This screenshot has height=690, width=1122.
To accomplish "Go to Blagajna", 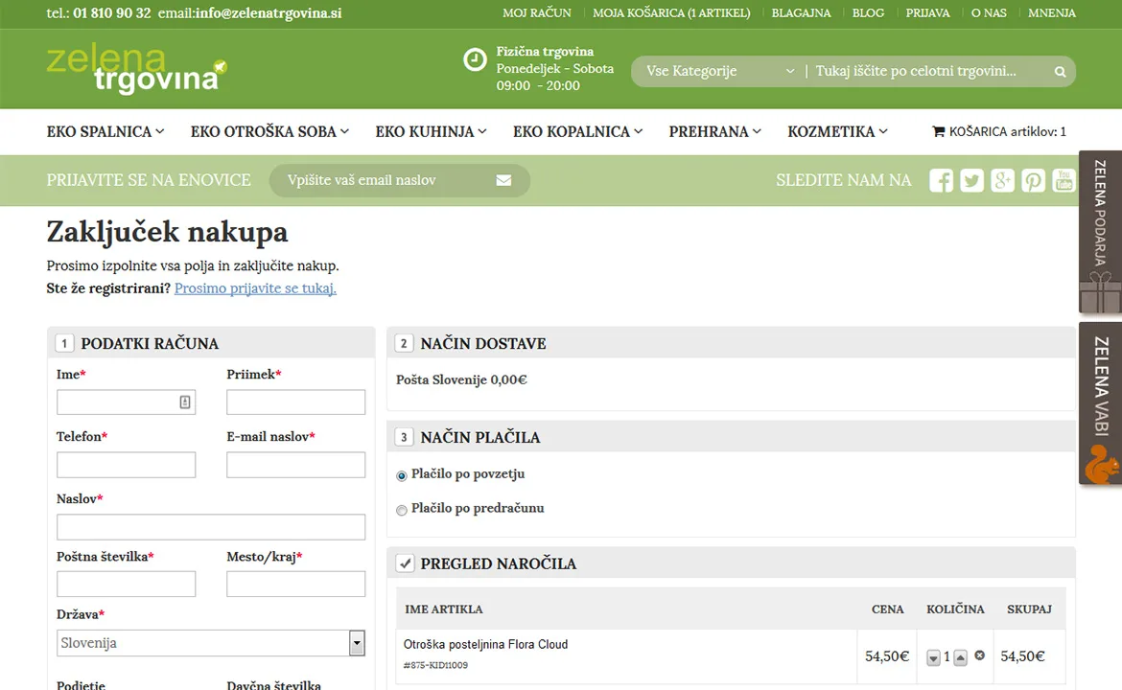I will coord(801,12).
